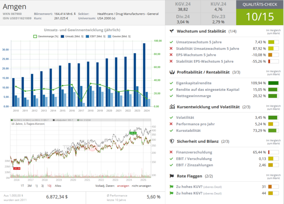This screenshot has width=284, height=204.
Task: Show the Alles full history timeframe
Action: pyautogui.click(x=58, y=186)
